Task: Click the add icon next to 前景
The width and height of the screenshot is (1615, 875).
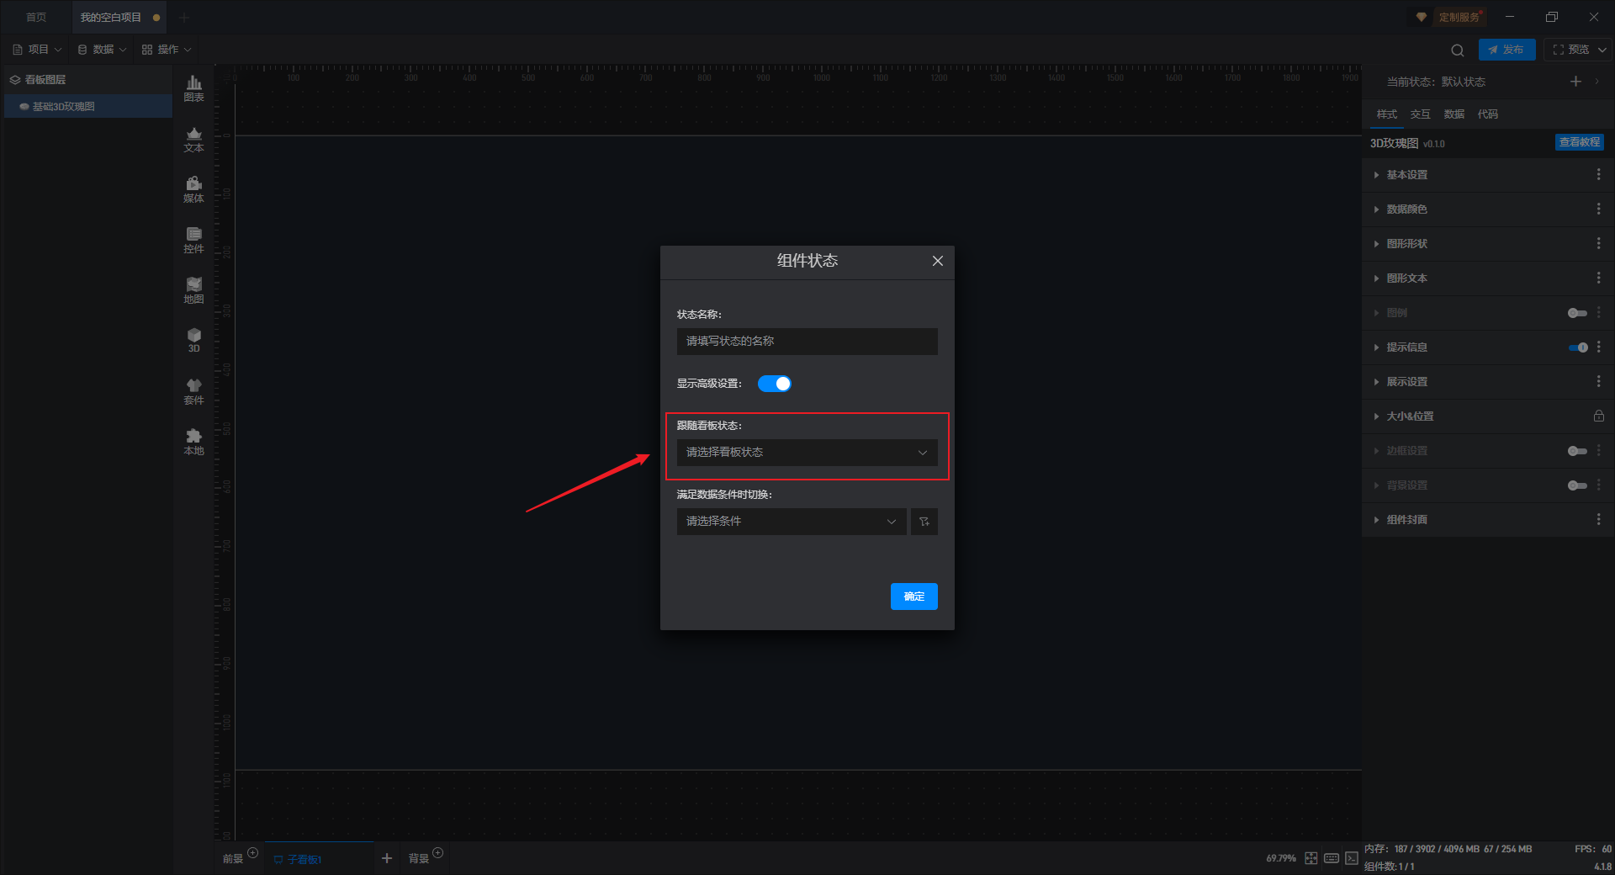Action: [x=253, y=852]
